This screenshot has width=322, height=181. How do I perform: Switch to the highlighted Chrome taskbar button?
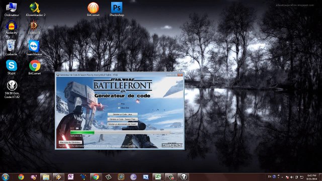point(96,177)
